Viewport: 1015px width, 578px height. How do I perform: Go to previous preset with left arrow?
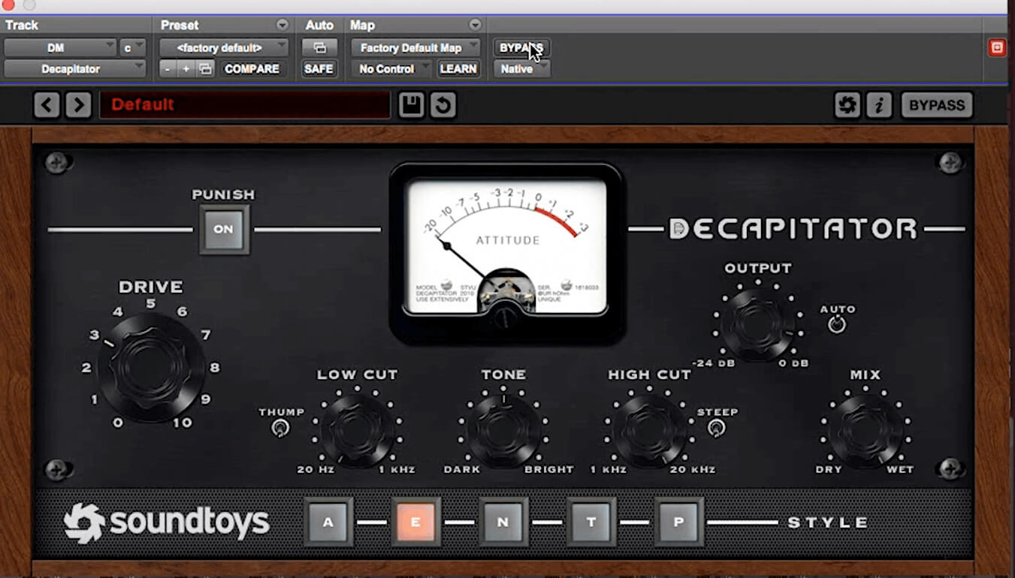coord(47,105)
